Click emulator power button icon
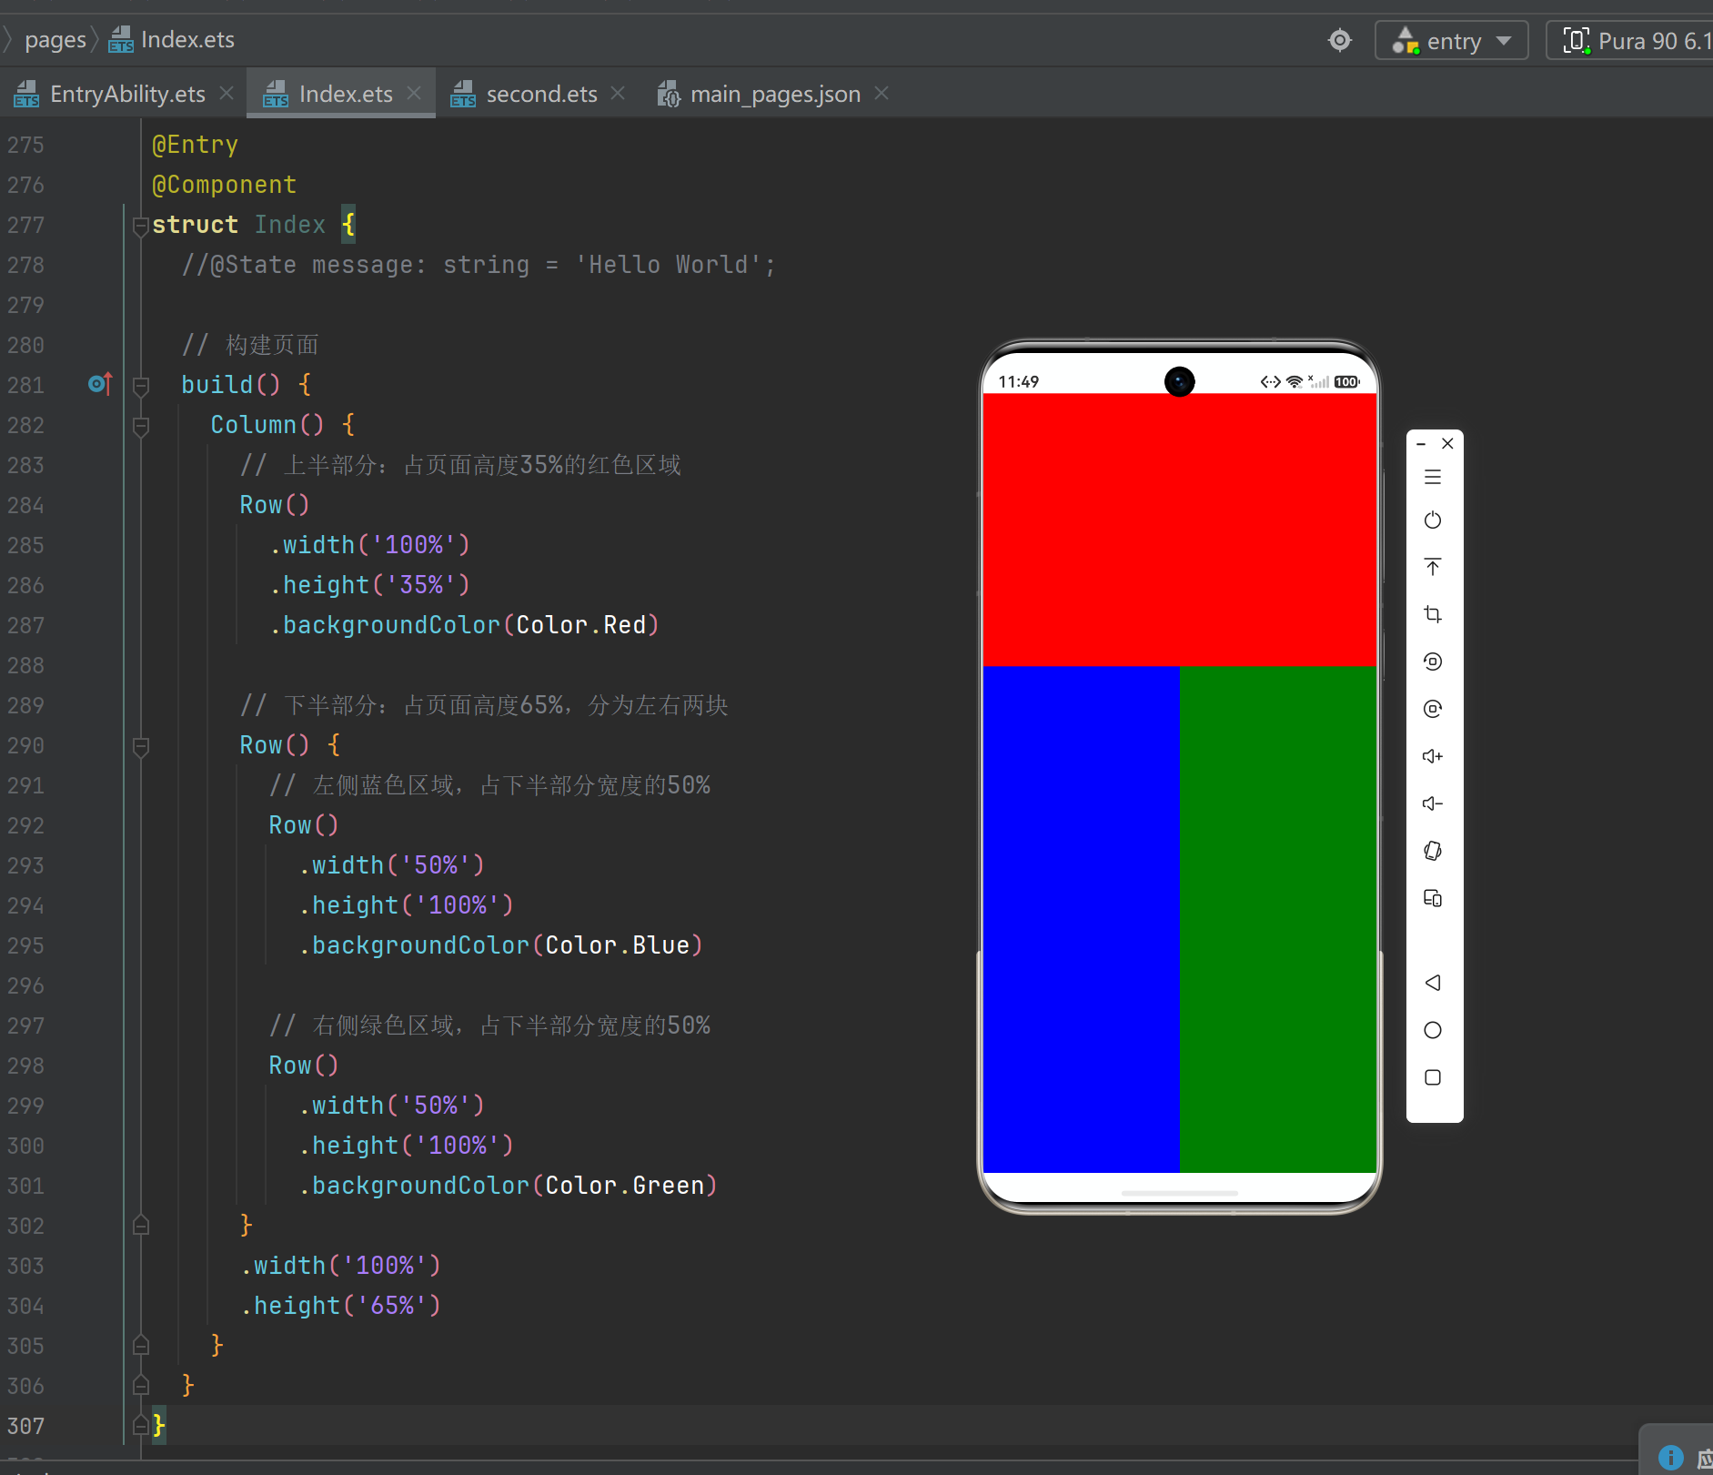Image resolution: width=1713 pixels, height=1475 pixels. 1433,520
